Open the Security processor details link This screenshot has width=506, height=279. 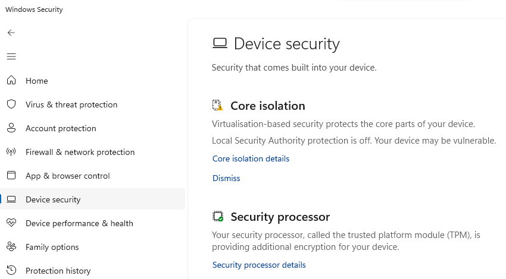point(259,265)
